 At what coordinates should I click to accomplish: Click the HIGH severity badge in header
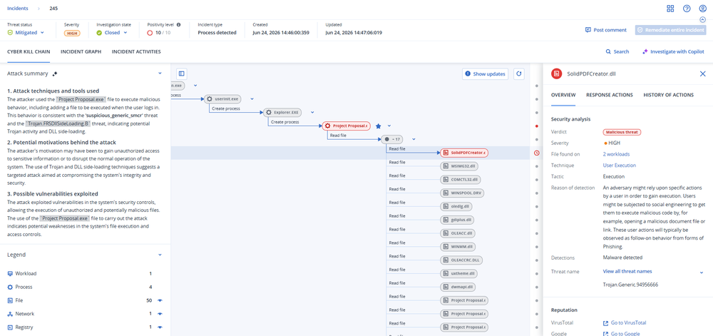pyautogui.click(x=71, y=33)
